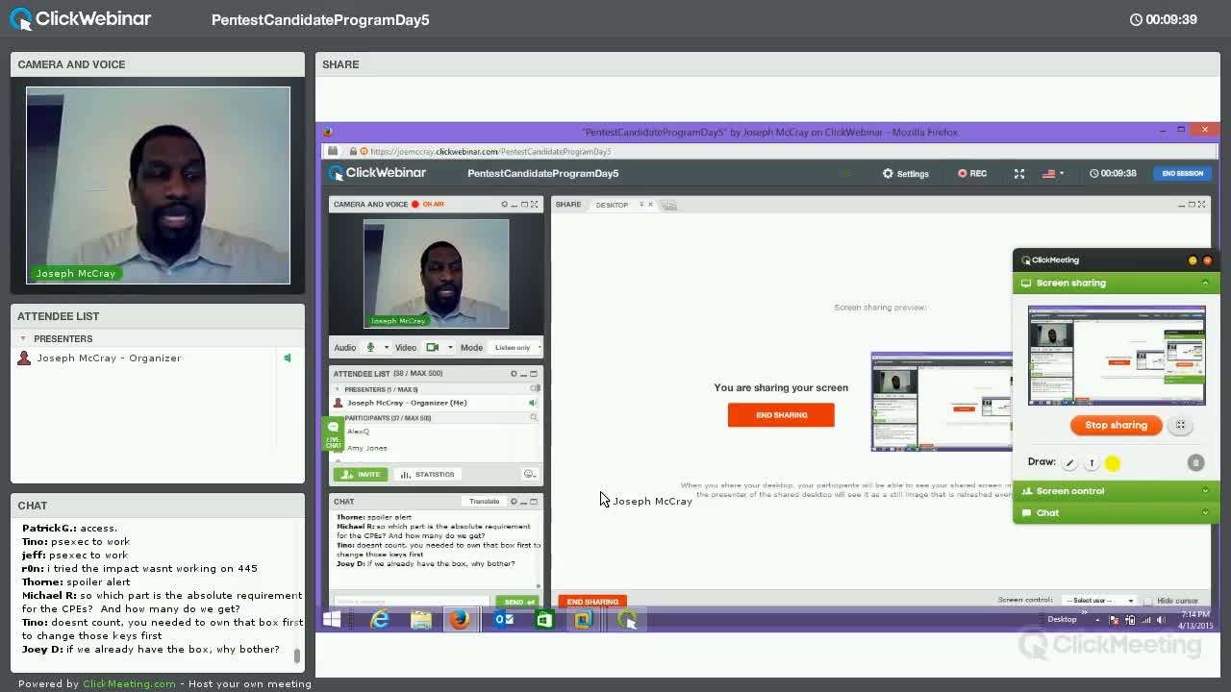Click the Firefox address bar URL
Viewport: 1231px width, 692px height.
tap(490, 151)
